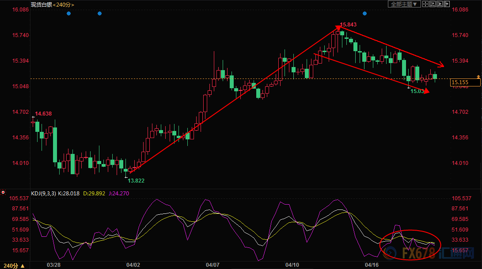Click the play-forward chart range icon
This screenshot has height=269, width=482.
pos(440,4)
